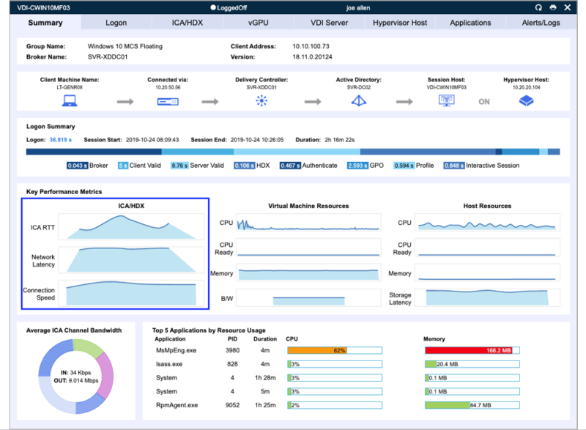The image size is (586, 430).
Task: Switch to the Applications tab
Action: click(x=470, y=23)
